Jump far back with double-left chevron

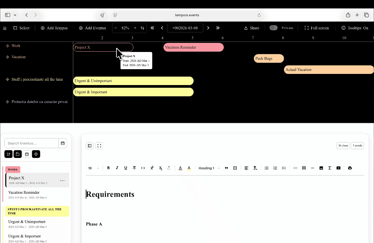tap(152, 28)
